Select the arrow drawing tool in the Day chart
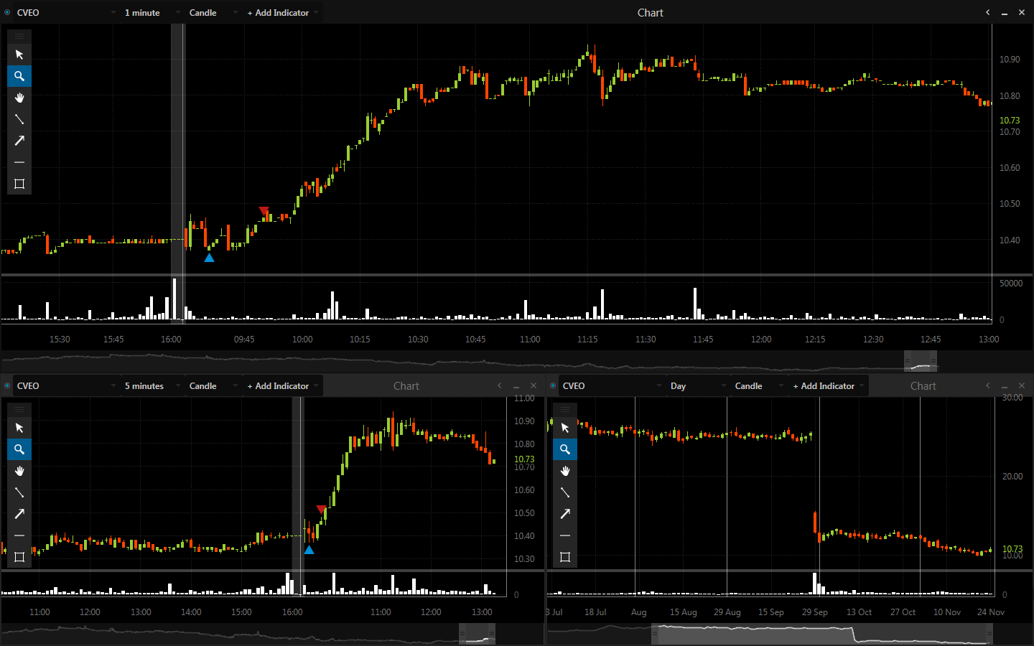The image size is (1034, 646). [565, 514]
